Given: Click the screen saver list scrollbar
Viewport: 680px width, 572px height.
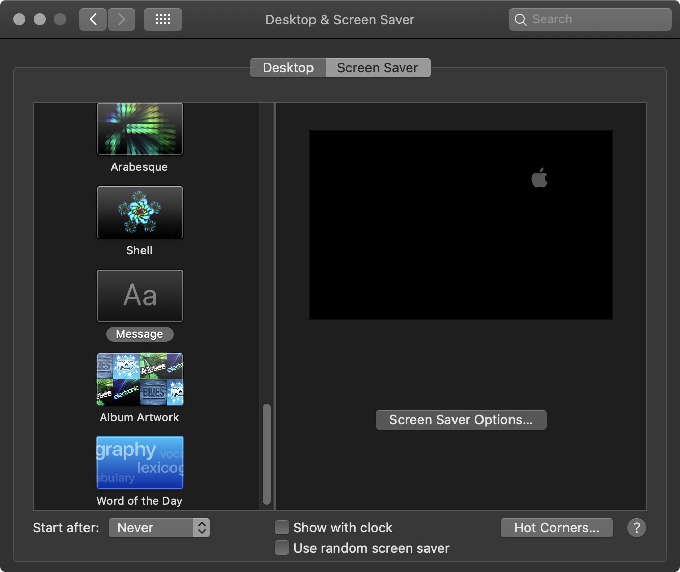Looking at the screenshot, I should click(267, 454).
